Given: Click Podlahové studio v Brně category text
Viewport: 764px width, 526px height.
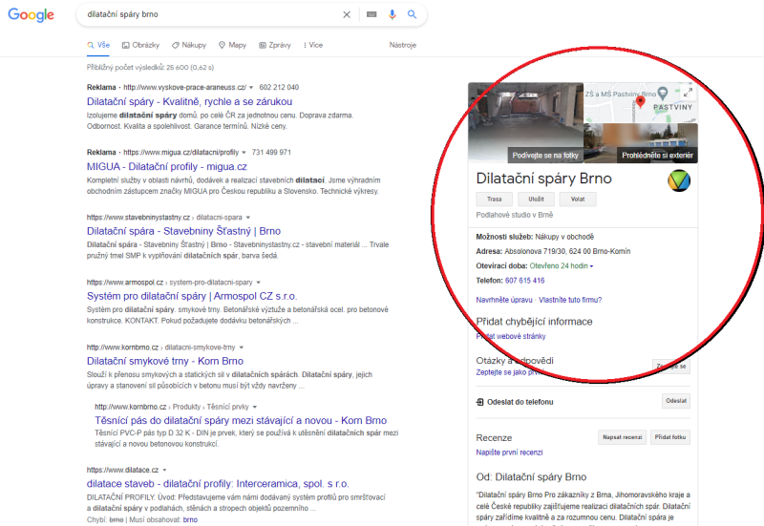Looking at the screenshot, I should click(x=515, y=215).
